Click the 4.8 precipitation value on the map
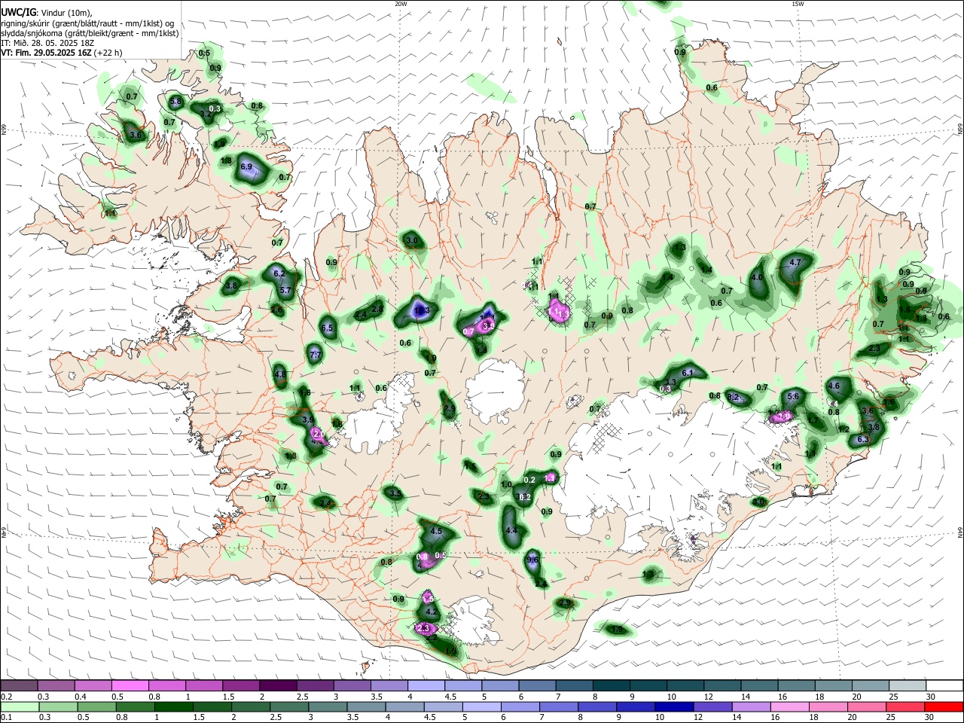964x723 pixels. (280, 374)
